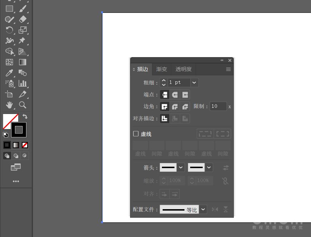
Task: Select the Eyedropper tool
Action: coord(9,73)
